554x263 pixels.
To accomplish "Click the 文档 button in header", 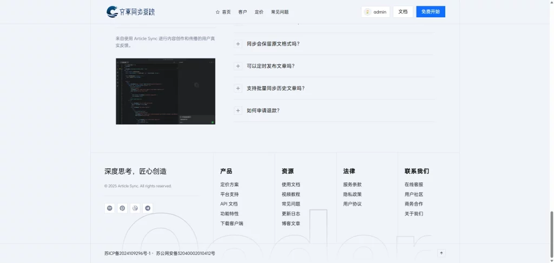I will [x=403, y=12].
